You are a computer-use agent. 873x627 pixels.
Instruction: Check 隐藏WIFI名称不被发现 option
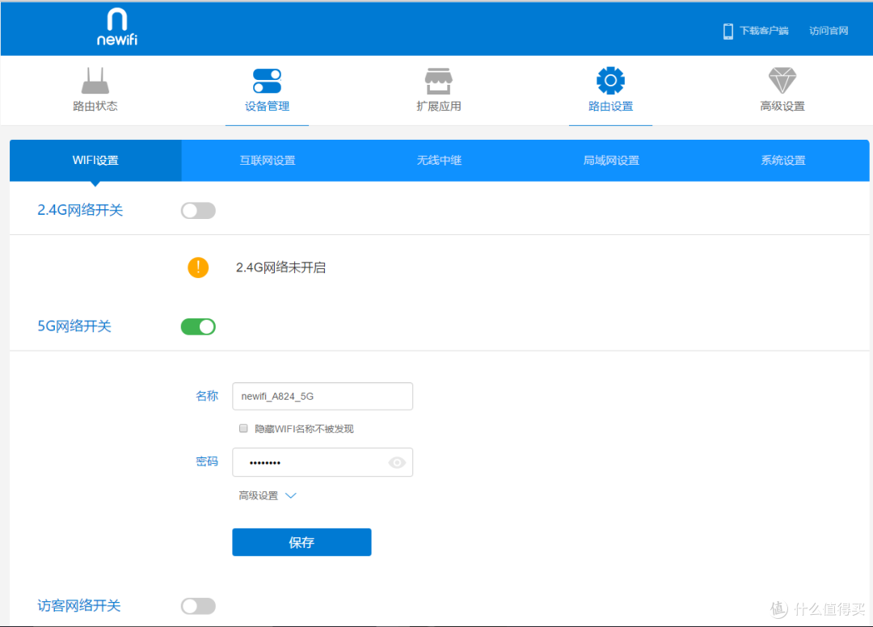pos(243,428)
